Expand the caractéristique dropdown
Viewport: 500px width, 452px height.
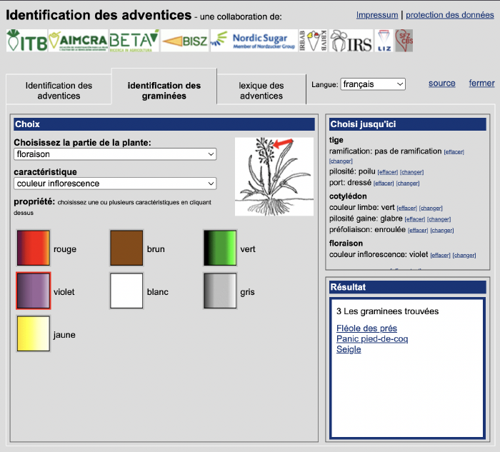(115, 184)
